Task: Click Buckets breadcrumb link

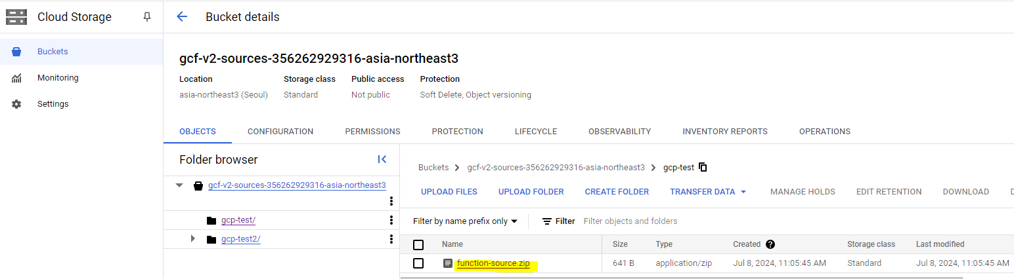Action: (x=433, y=168)
